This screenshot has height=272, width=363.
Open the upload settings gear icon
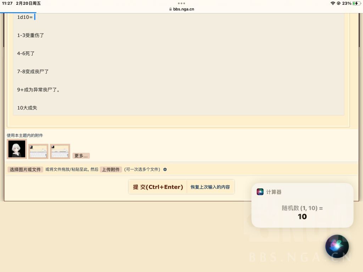[165, 169]
